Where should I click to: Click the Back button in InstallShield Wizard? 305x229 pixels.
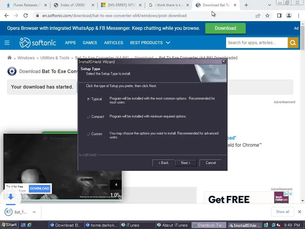coord(164,163)
